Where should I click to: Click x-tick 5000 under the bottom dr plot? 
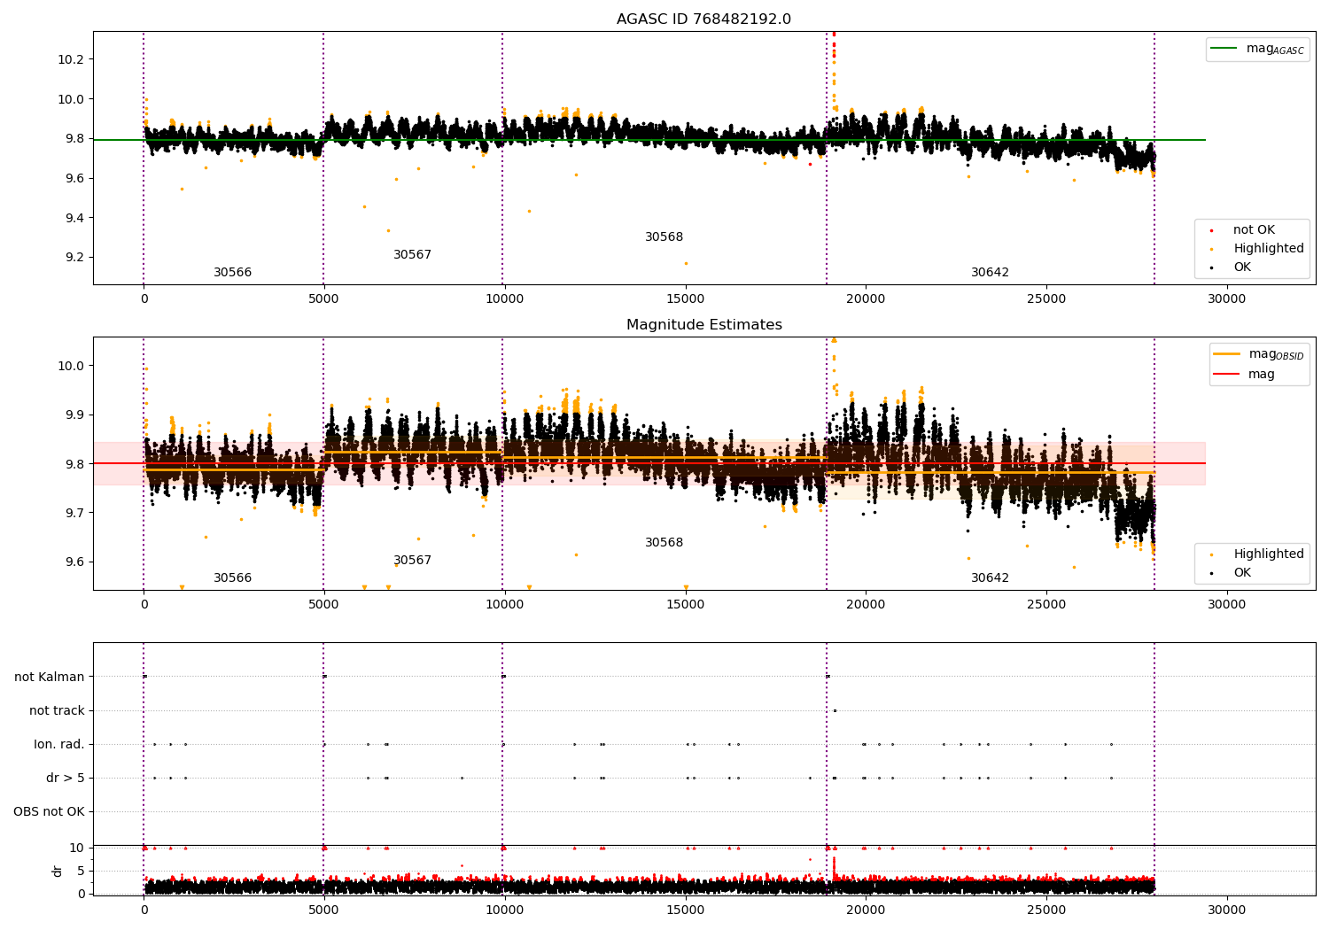(x=324, y=910)
